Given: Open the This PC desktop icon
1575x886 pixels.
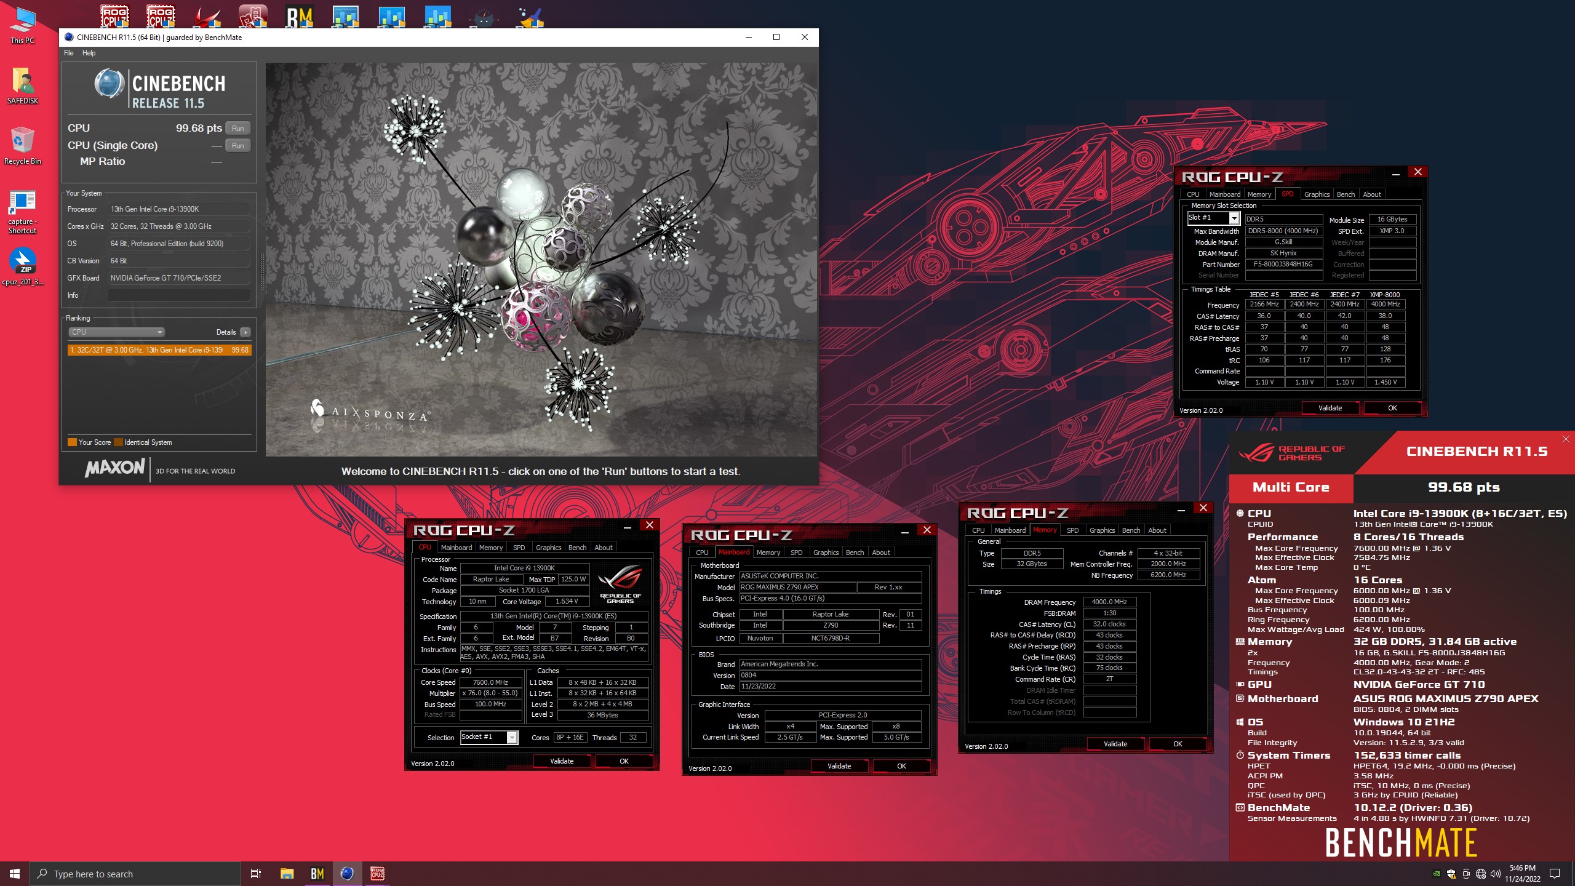Looking at the screenshot, I should pos(23,25).
